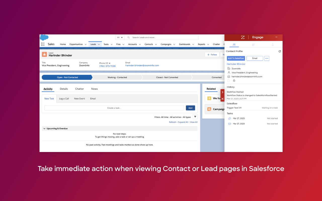Expand the Phone (2) dropdown
This screenshot has width=322, height=201.
pos(109,63)
